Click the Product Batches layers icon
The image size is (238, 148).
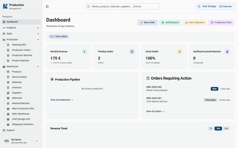coord(8,61)
